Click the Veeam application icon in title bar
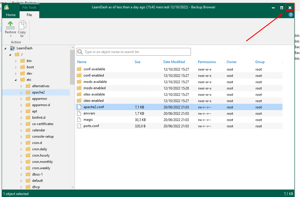This screenshot has width=300, height=197. coord(7,7)
